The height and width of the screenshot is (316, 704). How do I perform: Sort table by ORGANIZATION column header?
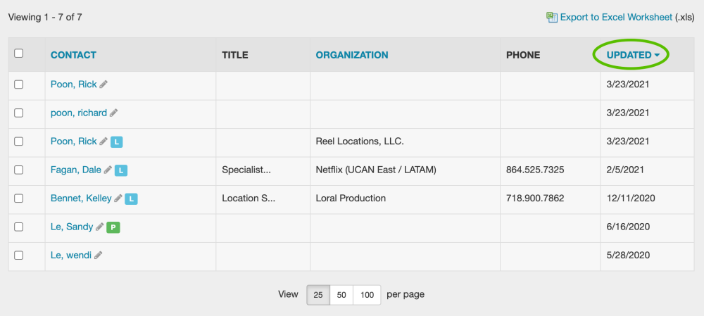coord(352,55)
